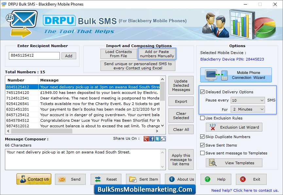Open the Pause every SMS count dropdown
Screen dimensions: 283x195
tap(248, 100)
